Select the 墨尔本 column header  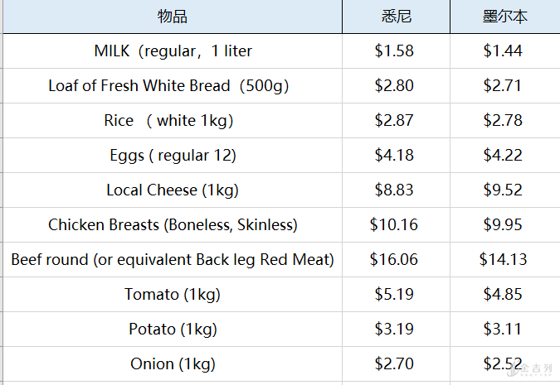(x=504, y=17)
